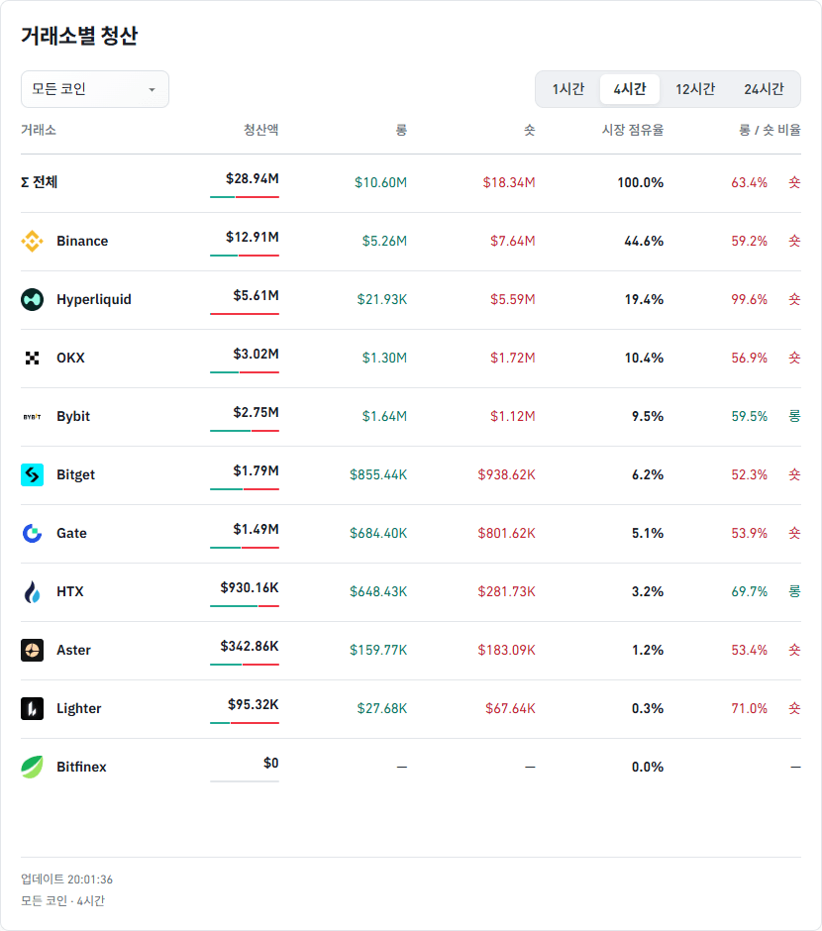The image size is (822, 931).
Task: Click Aster's 1.2% market share
Action: coord(648,650)
